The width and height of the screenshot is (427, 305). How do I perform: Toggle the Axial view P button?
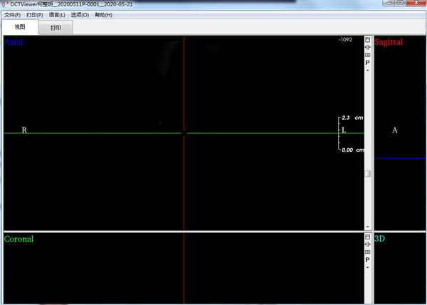[x=368, y=63]
